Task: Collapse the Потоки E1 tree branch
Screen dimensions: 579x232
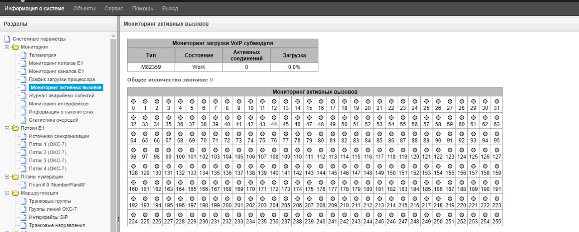Action: point(7,128)
